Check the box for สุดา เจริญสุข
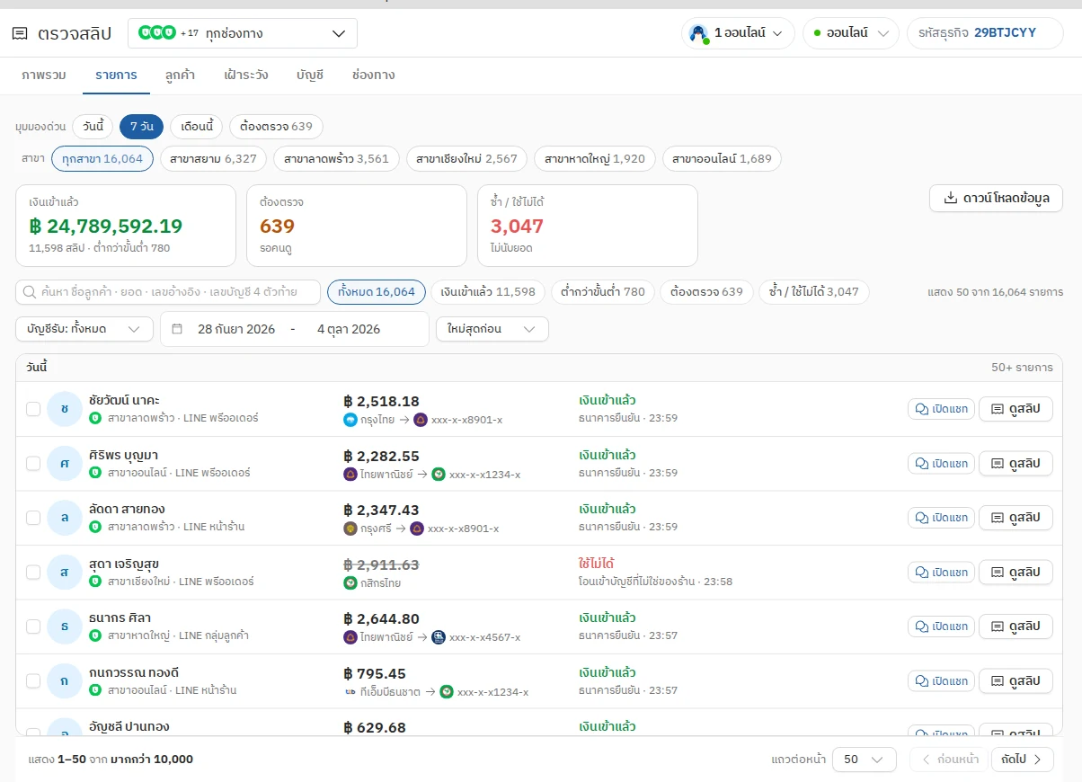This screenshot has width=1082, height=782. coord(33,573)
